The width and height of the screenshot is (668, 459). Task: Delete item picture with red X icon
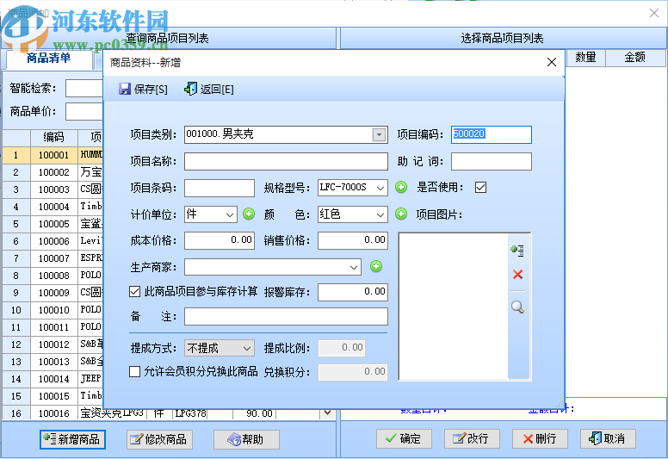point(517,275)
